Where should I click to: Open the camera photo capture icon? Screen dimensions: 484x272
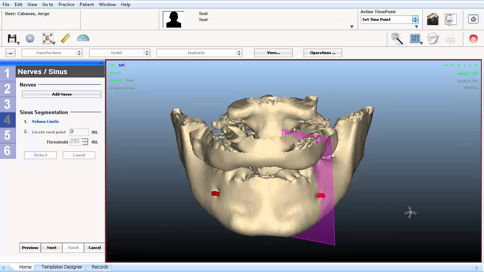[433, 20]
